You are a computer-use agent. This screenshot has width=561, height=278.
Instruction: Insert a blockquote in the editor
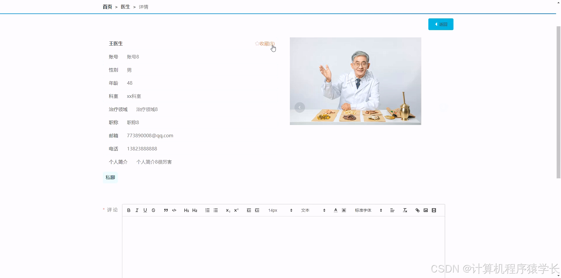coord(166,210)
